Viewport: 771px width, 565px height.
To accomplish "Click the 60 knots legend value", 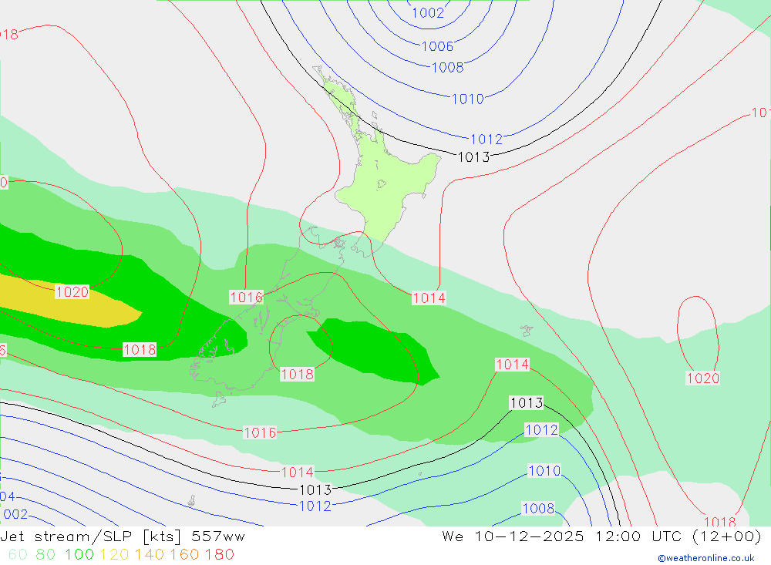I will tap(19, 554).
